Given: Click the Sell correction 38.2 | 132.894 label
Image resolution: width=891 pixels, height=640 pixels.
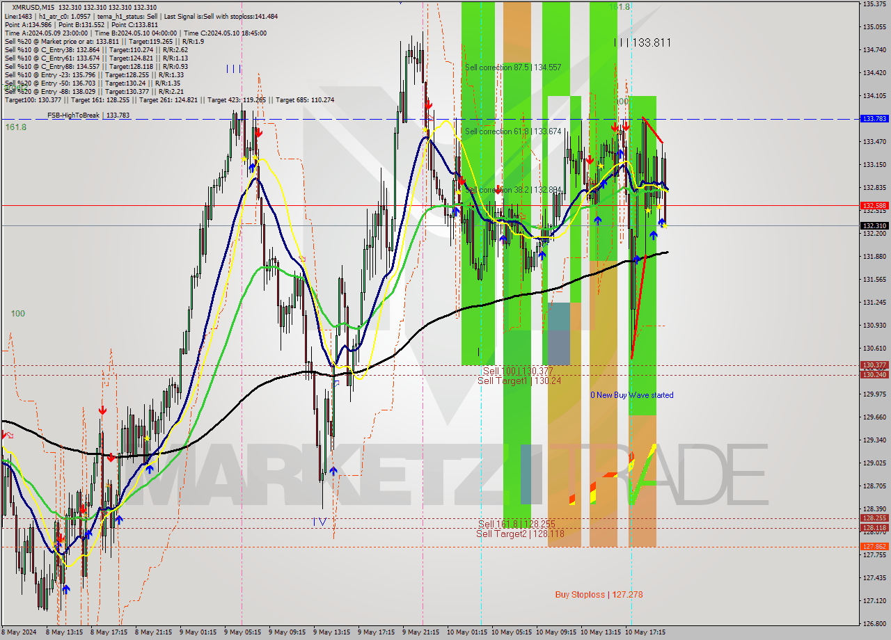Looking at the screenshot, I should (513, 190).
